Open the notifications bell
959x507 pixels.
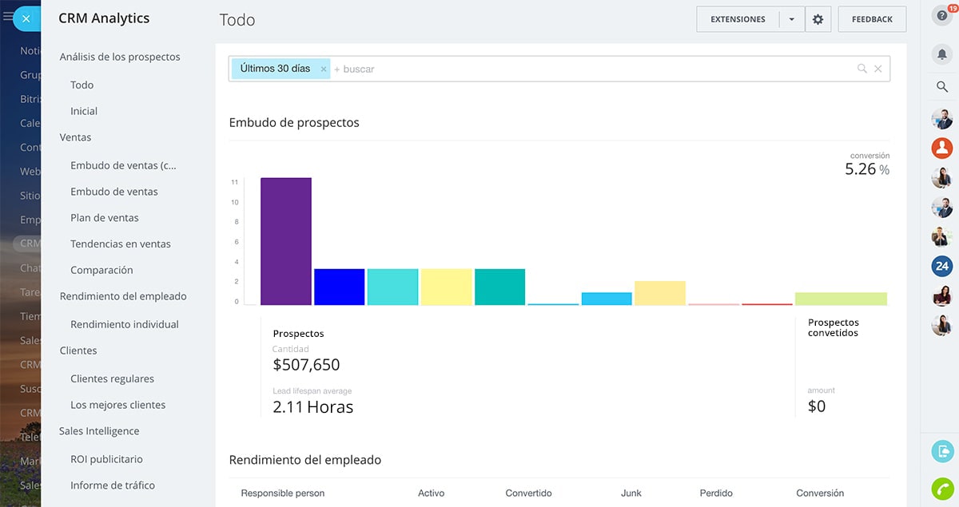coord(941,53)
